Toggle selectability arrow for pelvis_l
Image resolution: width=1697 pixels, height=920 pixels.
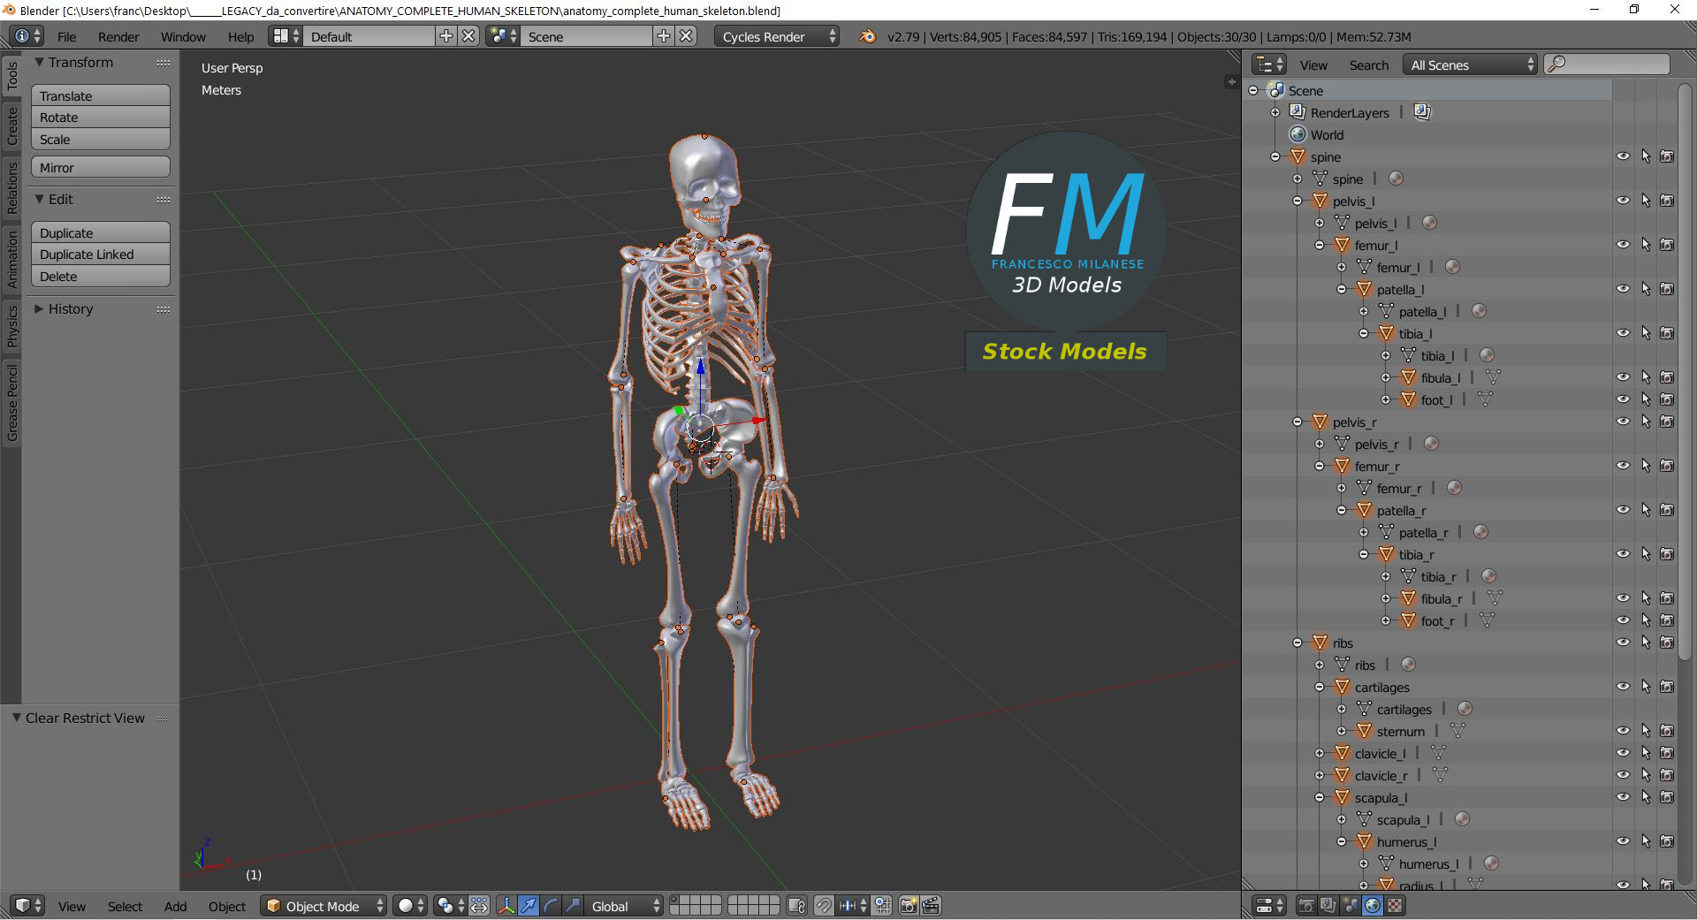[1646, 201]
